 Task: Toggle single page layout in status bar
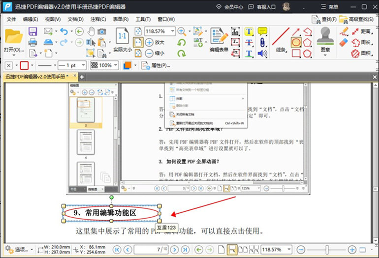point(221,250)
